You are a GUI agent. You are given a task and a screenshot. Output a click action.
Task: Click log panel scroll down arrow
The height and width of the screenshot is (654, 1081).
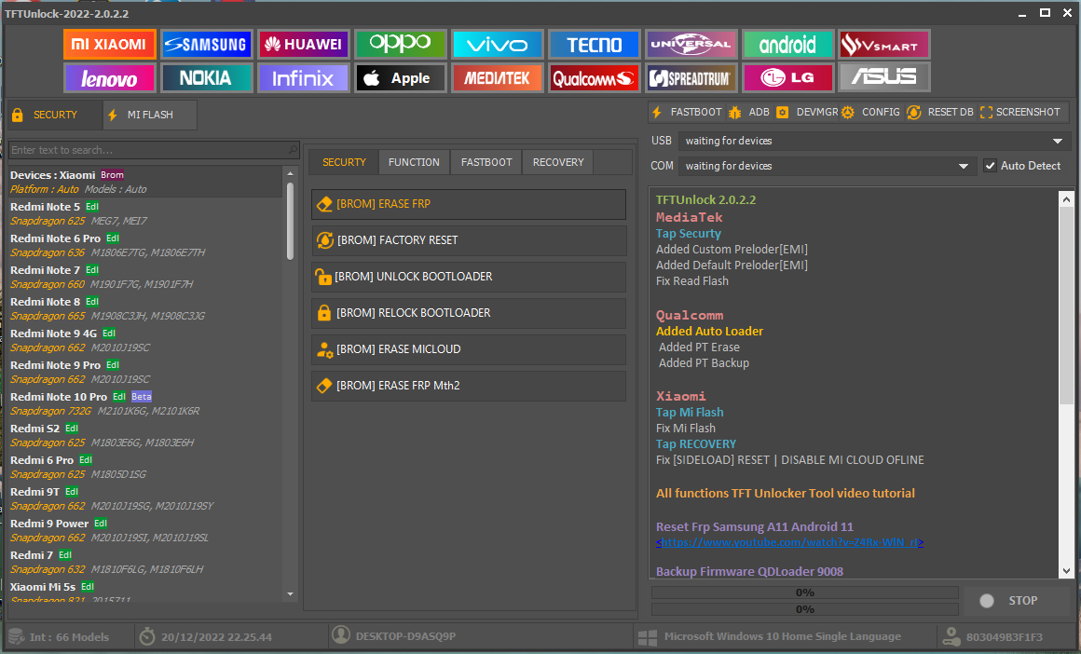pos(1066,570)
